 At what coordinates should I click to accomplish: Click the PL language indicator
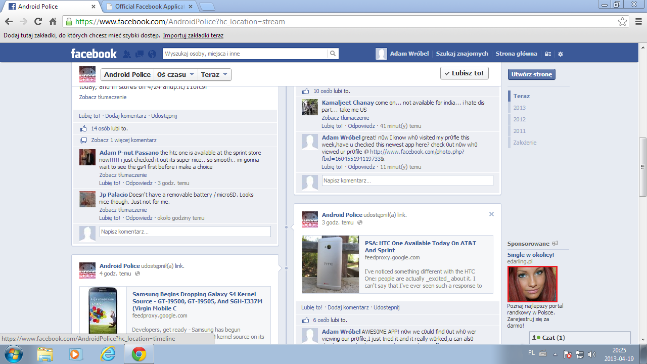532,352
